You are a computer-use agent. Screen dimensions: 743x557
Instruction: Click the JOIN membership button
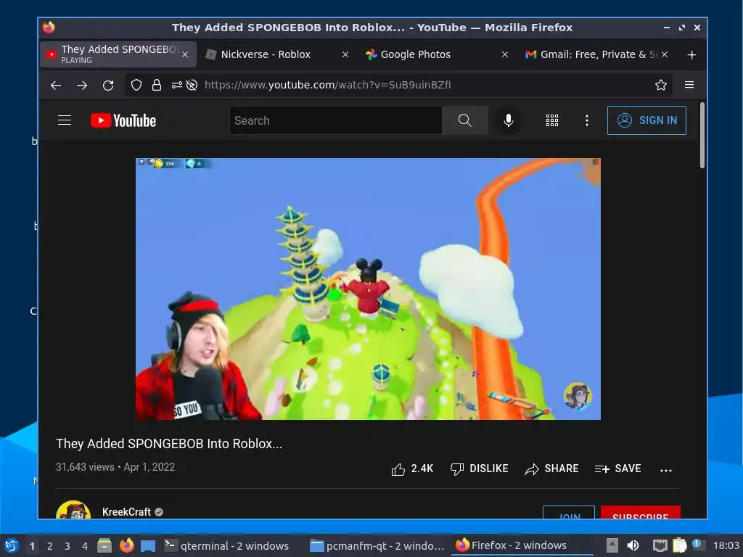coord(569,513)
